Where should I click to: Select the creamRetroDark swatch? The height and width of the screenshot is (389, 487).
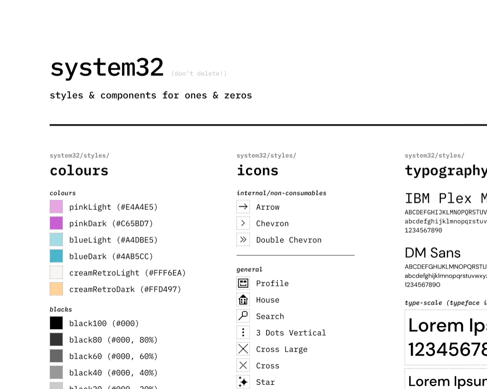(56, 289)
